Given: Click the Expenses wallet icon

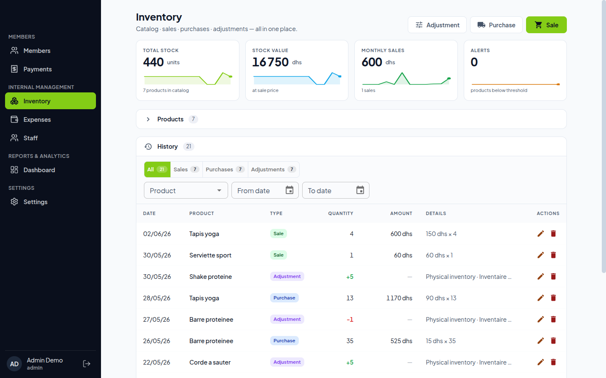Looking at the screenshot, I should [14, 119].
